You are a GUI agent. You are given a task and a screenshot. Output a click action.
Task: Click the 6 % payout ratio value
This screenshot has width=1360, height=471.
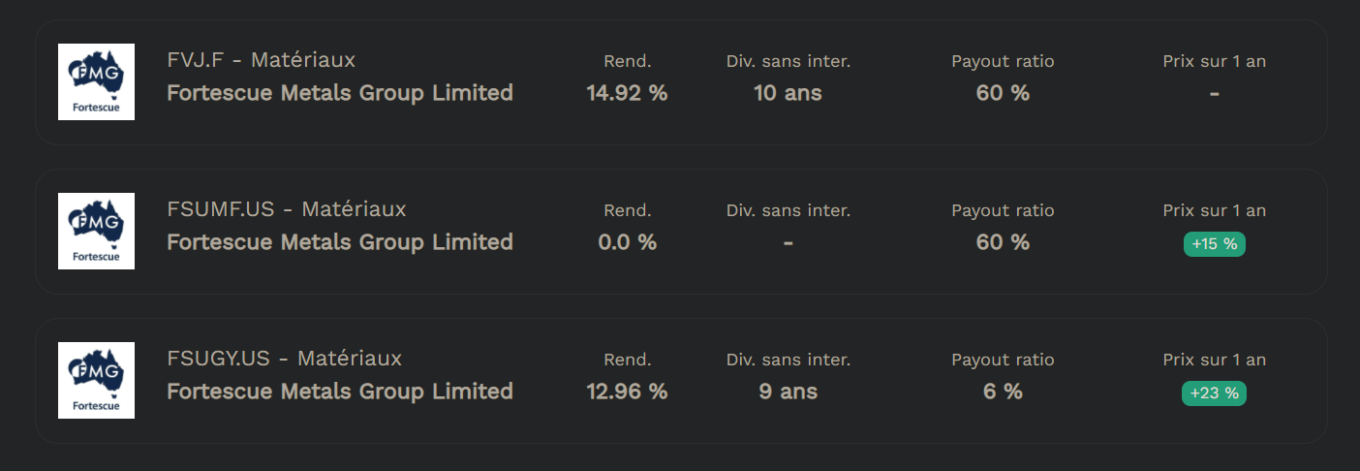1003,392
